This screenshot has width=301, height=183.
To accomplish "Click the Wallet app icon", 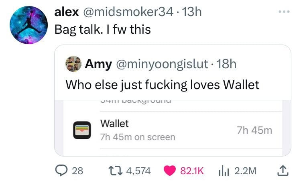I will click(x=82, y=130).
